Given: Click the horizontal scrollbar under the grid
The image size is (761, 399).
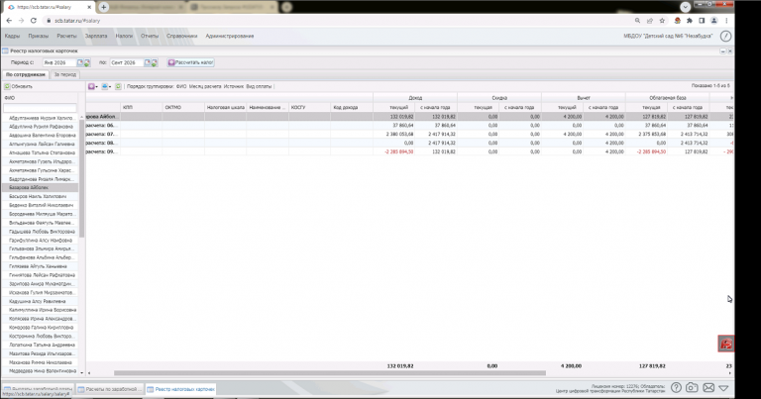Looking at the screenshot, I should coord(330,373).
